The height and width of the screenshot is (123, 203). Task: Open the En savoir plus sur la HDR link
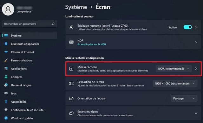(92, 44)
